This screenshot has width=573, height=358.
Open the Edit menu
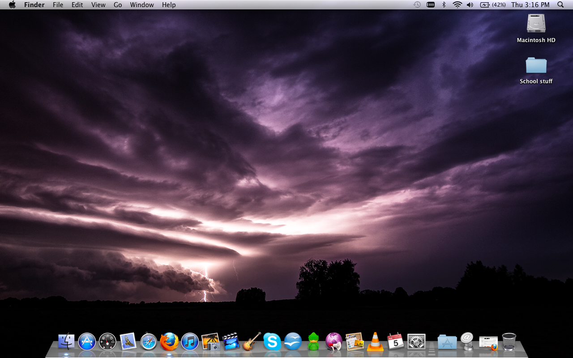(x=77, y=5)
